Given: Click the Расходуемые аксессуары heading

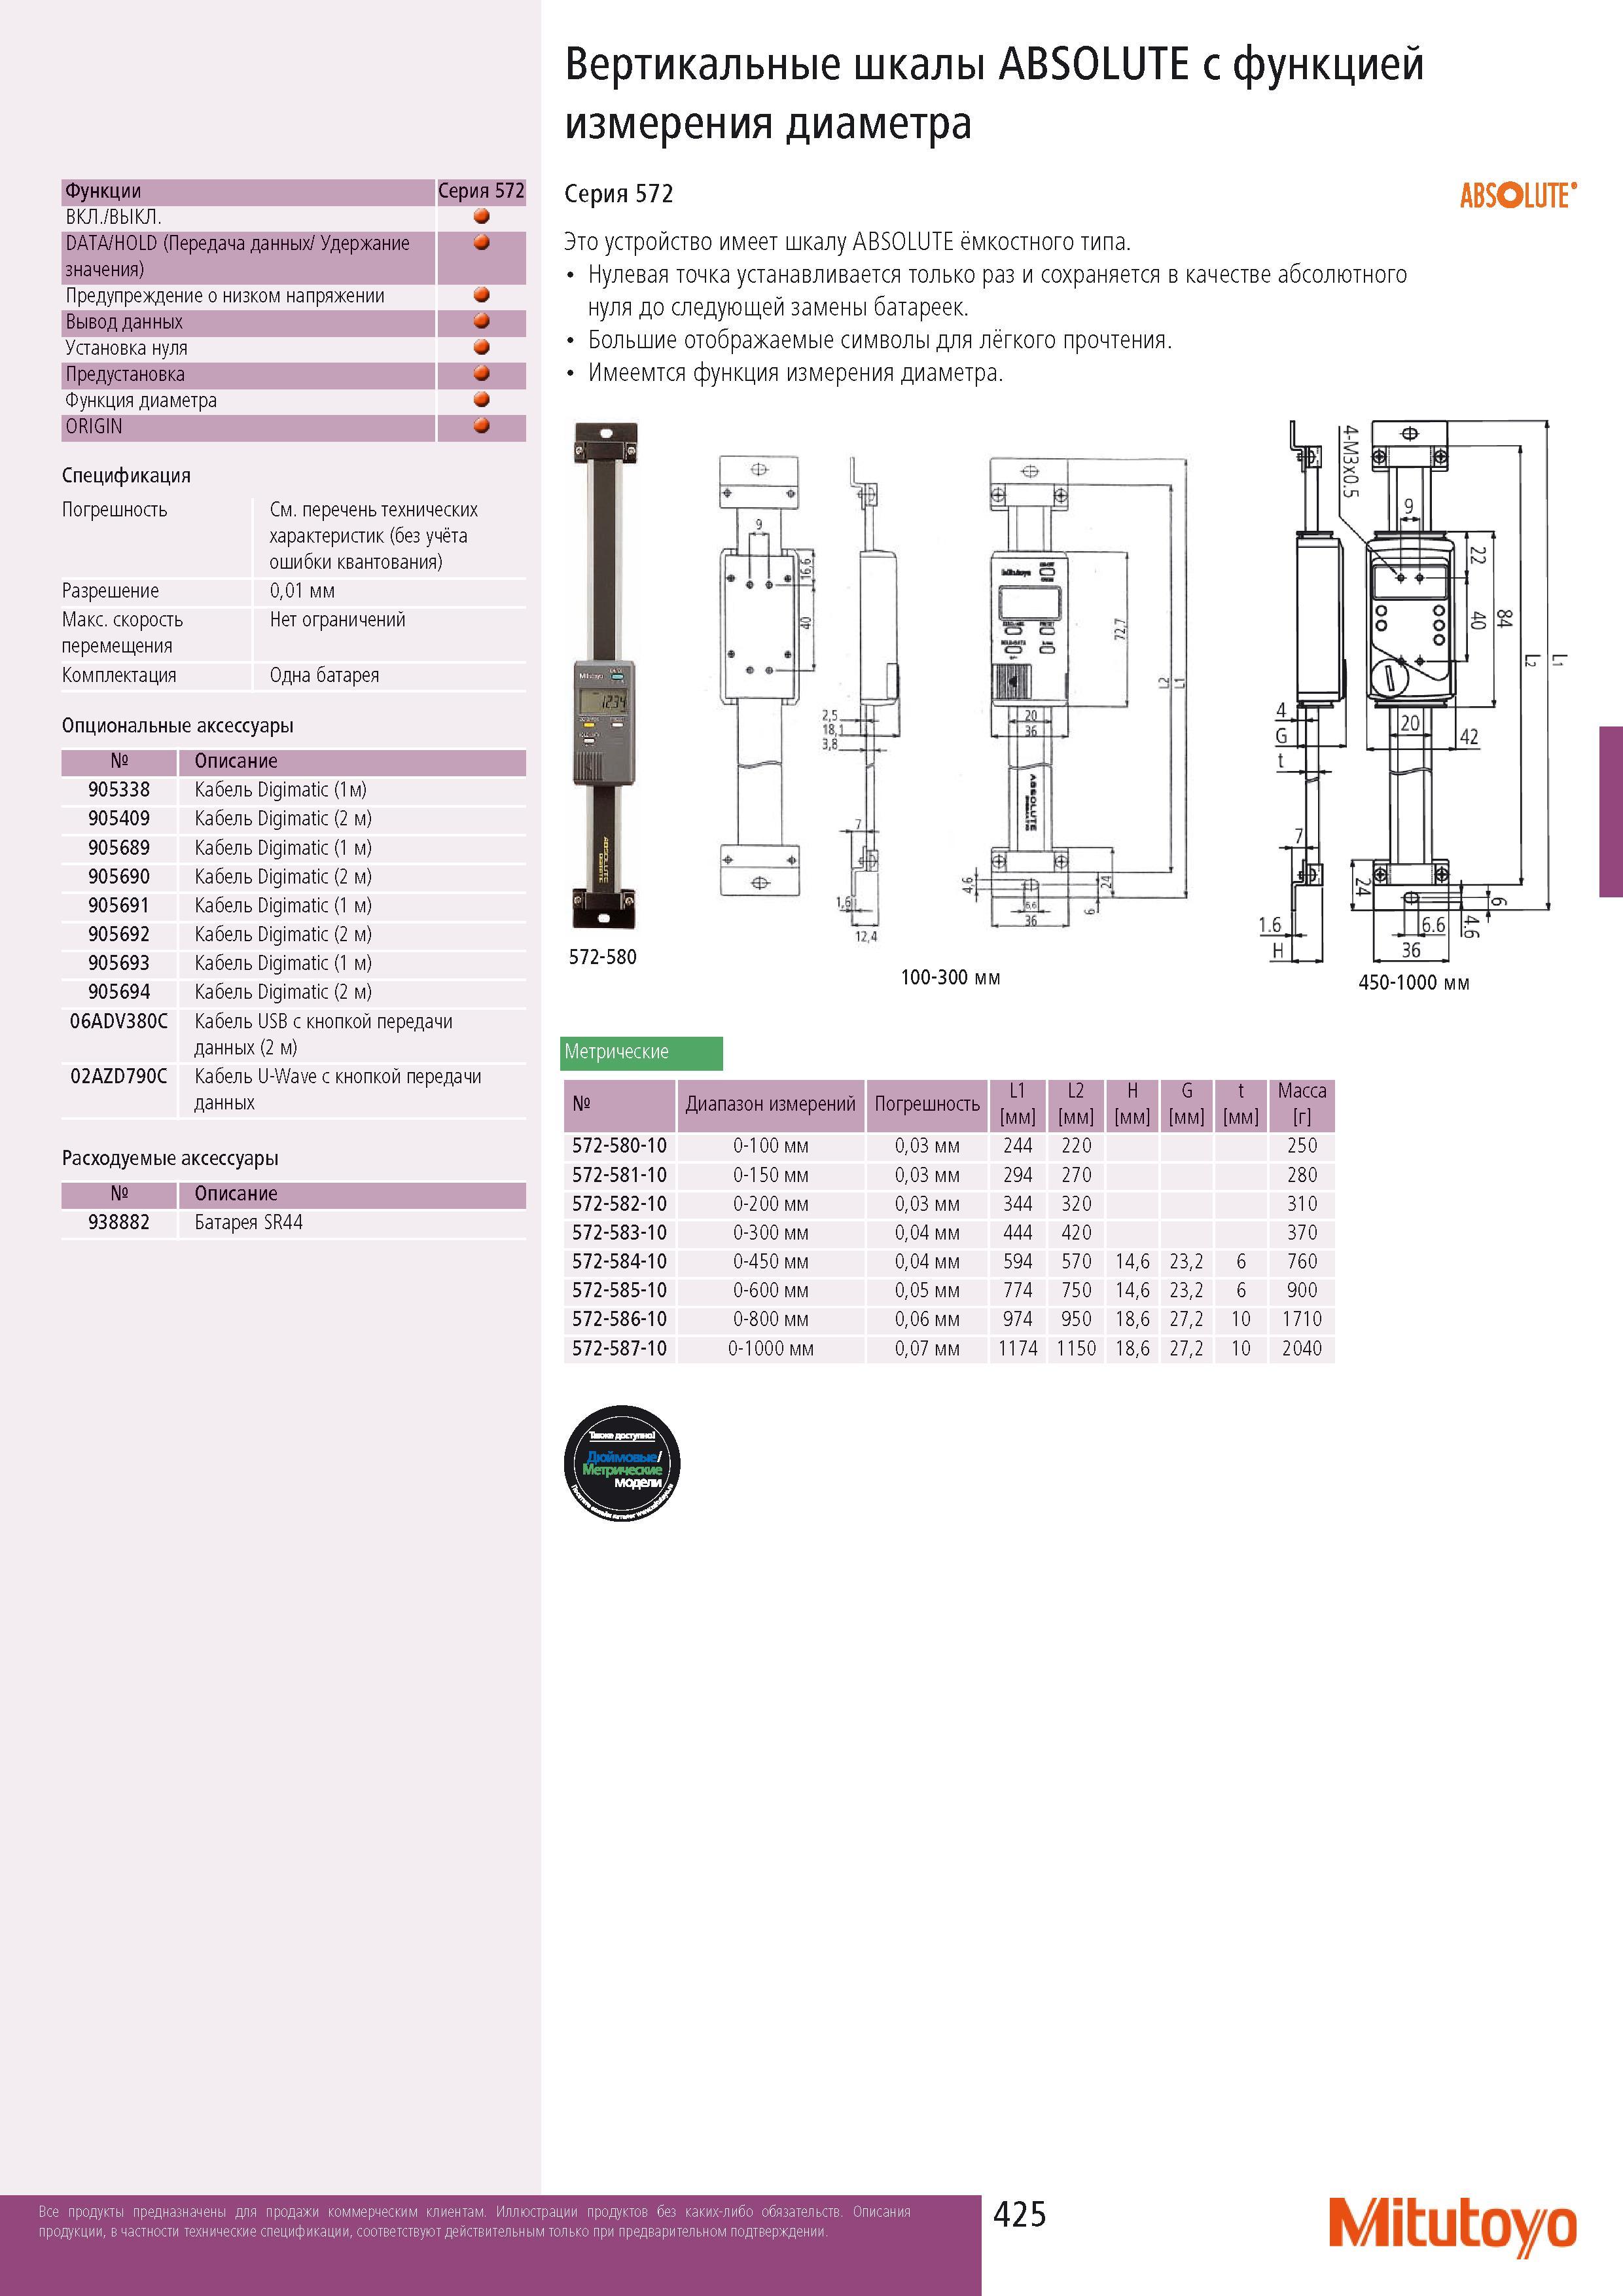Looking at the screenshot, I should click(170, 1159).
